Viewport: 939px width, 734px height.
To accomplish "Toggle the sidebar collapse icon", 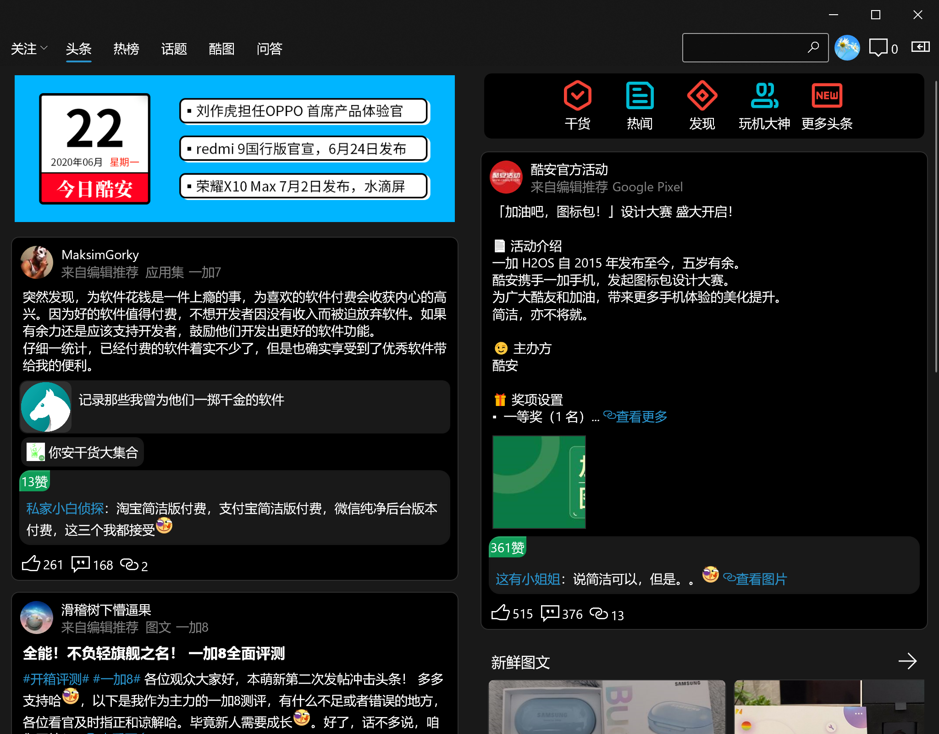I will pos(920,47).
